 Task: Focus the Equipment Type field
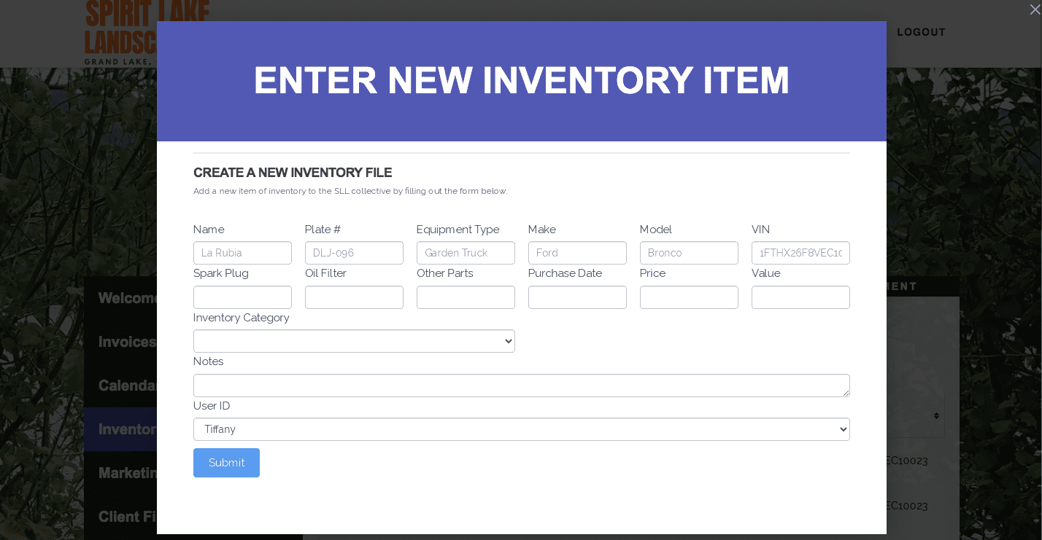click(x=466, y=253)
